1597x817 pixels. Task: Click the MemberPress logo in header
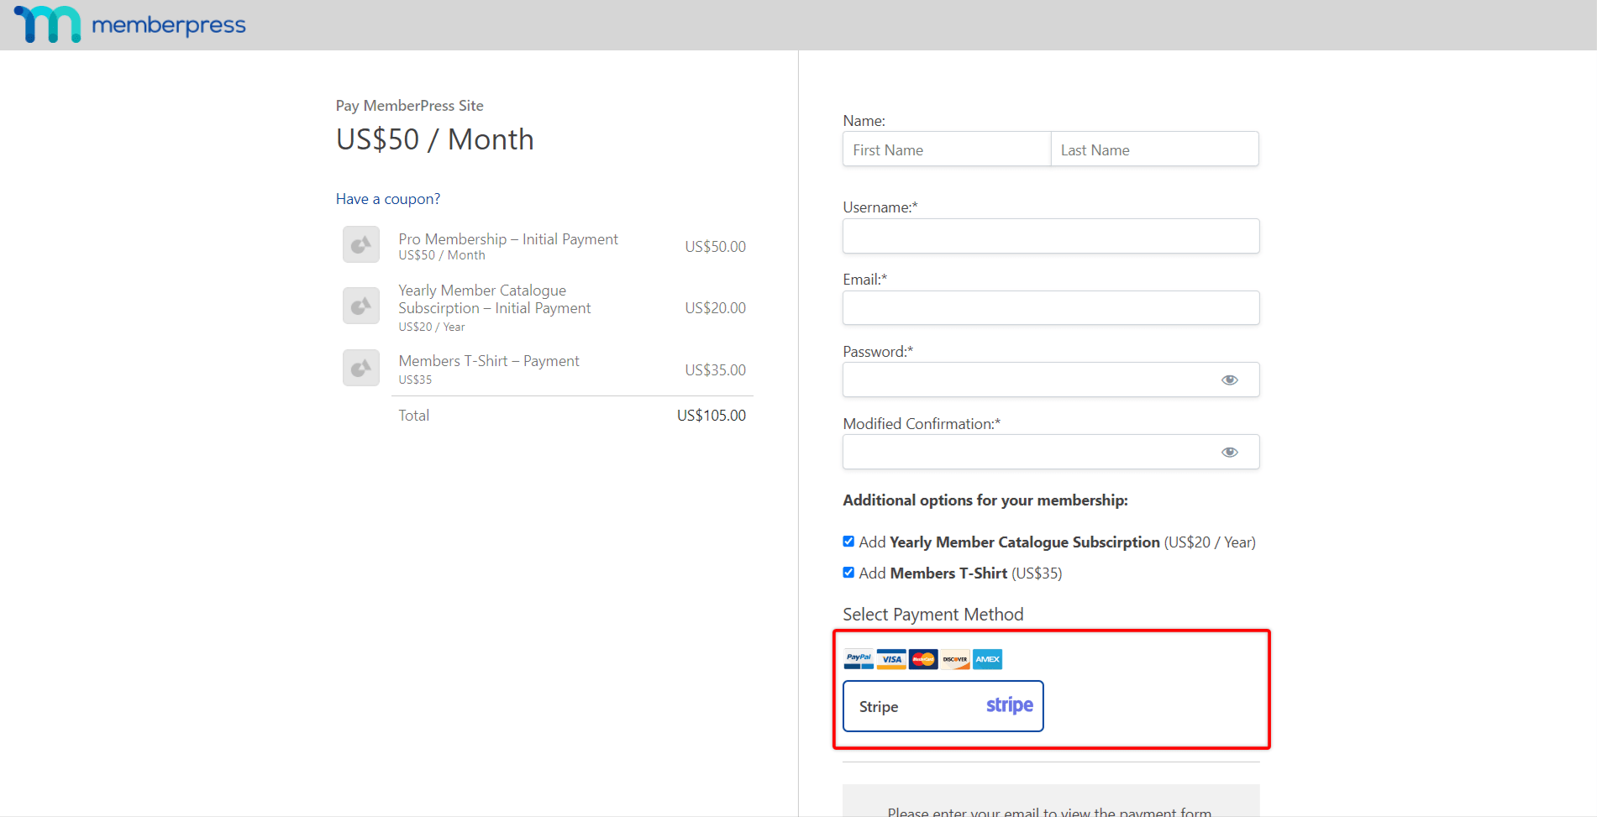(130, 24)
